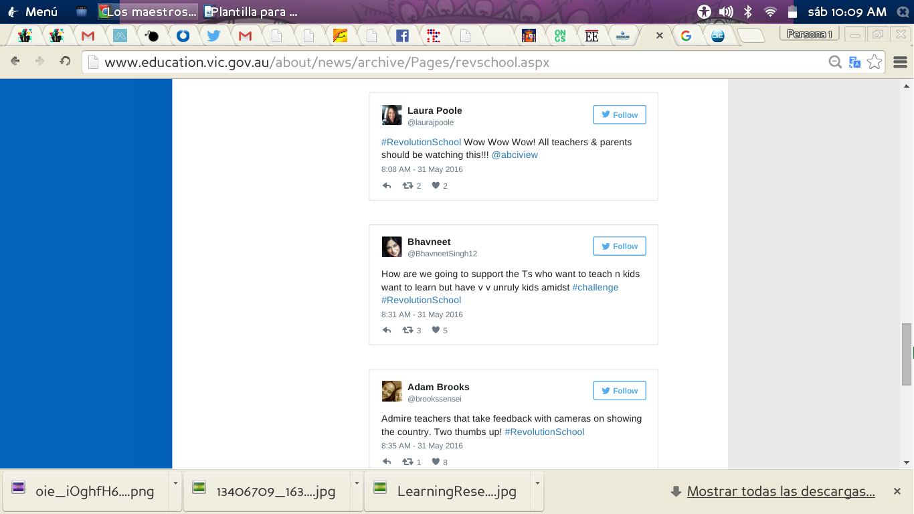Reply to Laura Poole's tweet

point(387,186)
